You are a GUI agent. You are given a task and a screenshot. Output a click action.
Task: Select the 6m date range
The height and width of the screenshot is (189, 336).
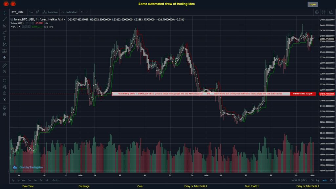[x=24, y=180]
